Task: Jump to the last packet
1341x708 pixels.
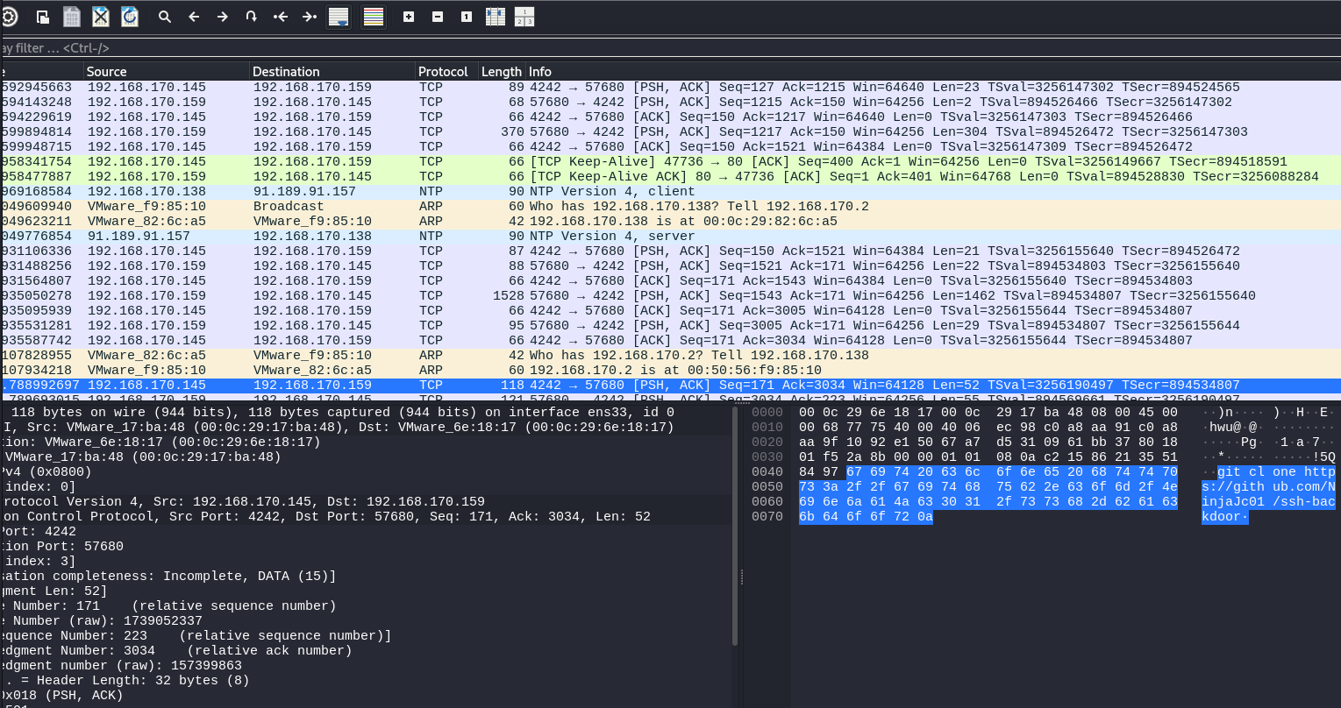Action: pos(309,17)
